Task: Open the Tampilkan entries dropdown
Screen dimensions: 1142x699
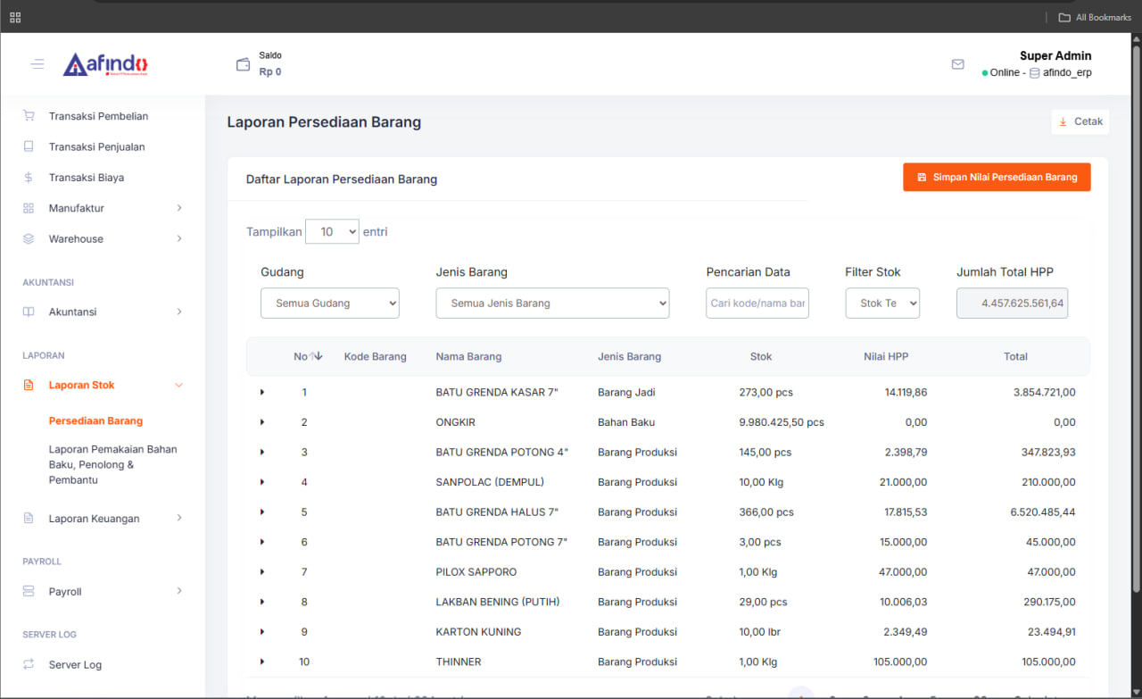Action: 332,231
